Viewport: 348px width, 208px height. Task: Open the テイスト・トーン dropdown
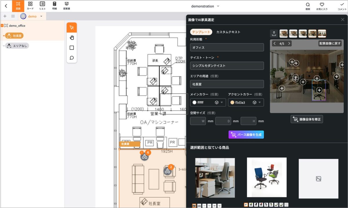coord(227,66)
